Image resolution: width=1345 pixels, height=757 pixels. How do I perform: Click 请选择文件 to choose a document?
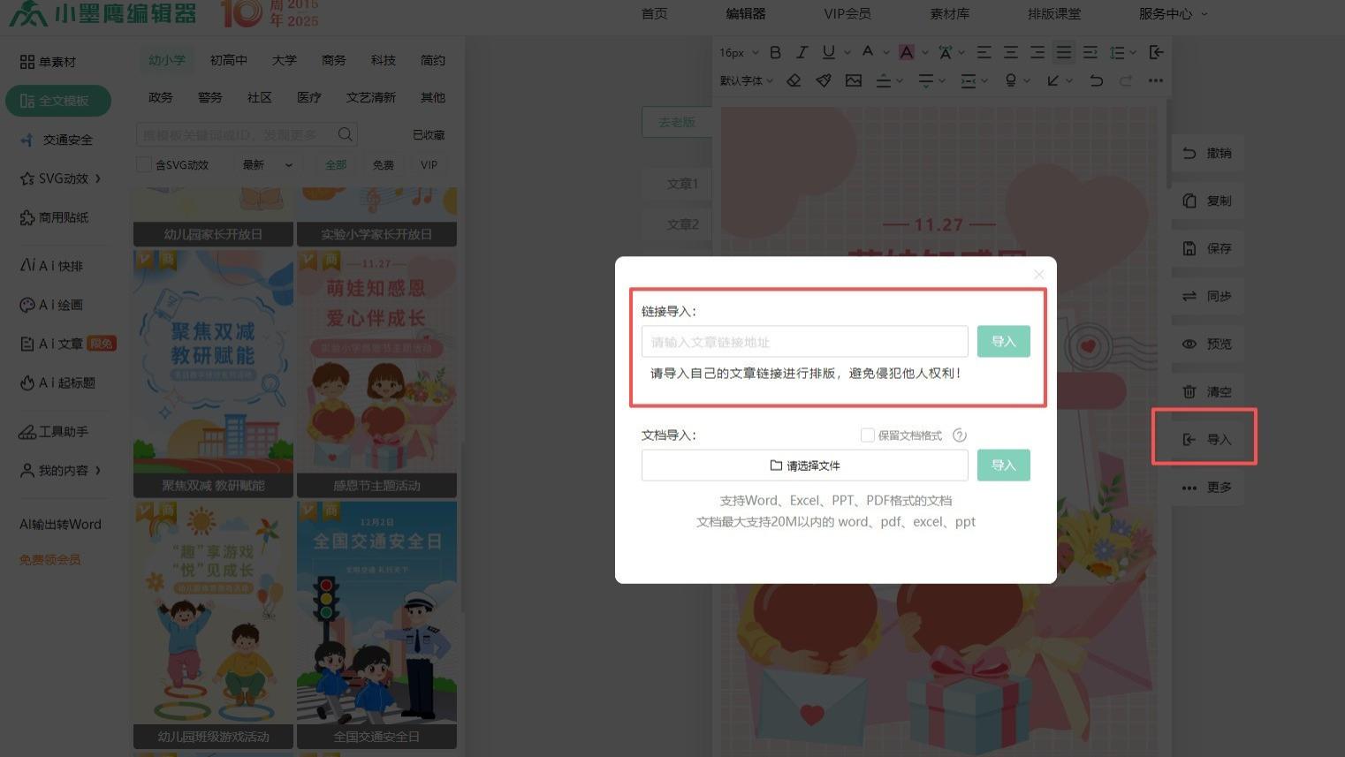pos(804,465)
